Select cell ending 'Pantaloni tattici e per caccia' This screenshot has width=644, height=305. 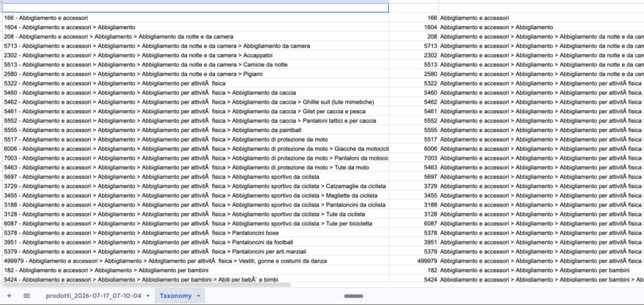(195, 121)
